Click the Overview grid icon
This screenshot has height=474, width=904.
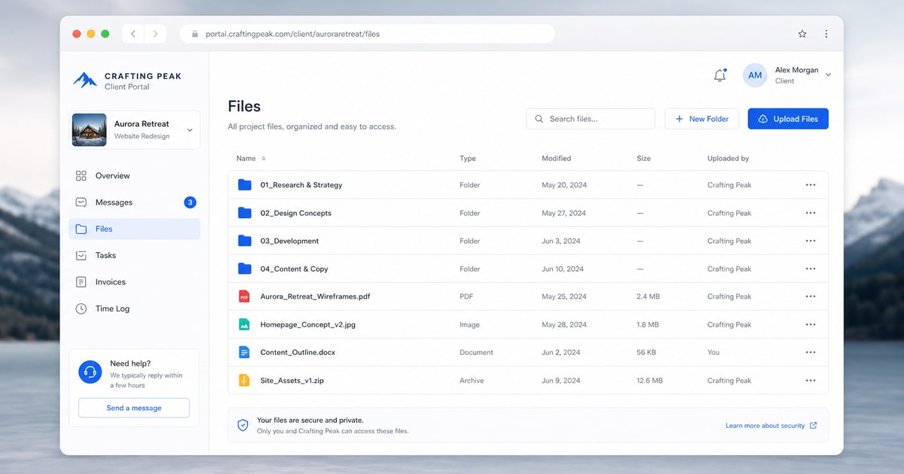(81, 175)
